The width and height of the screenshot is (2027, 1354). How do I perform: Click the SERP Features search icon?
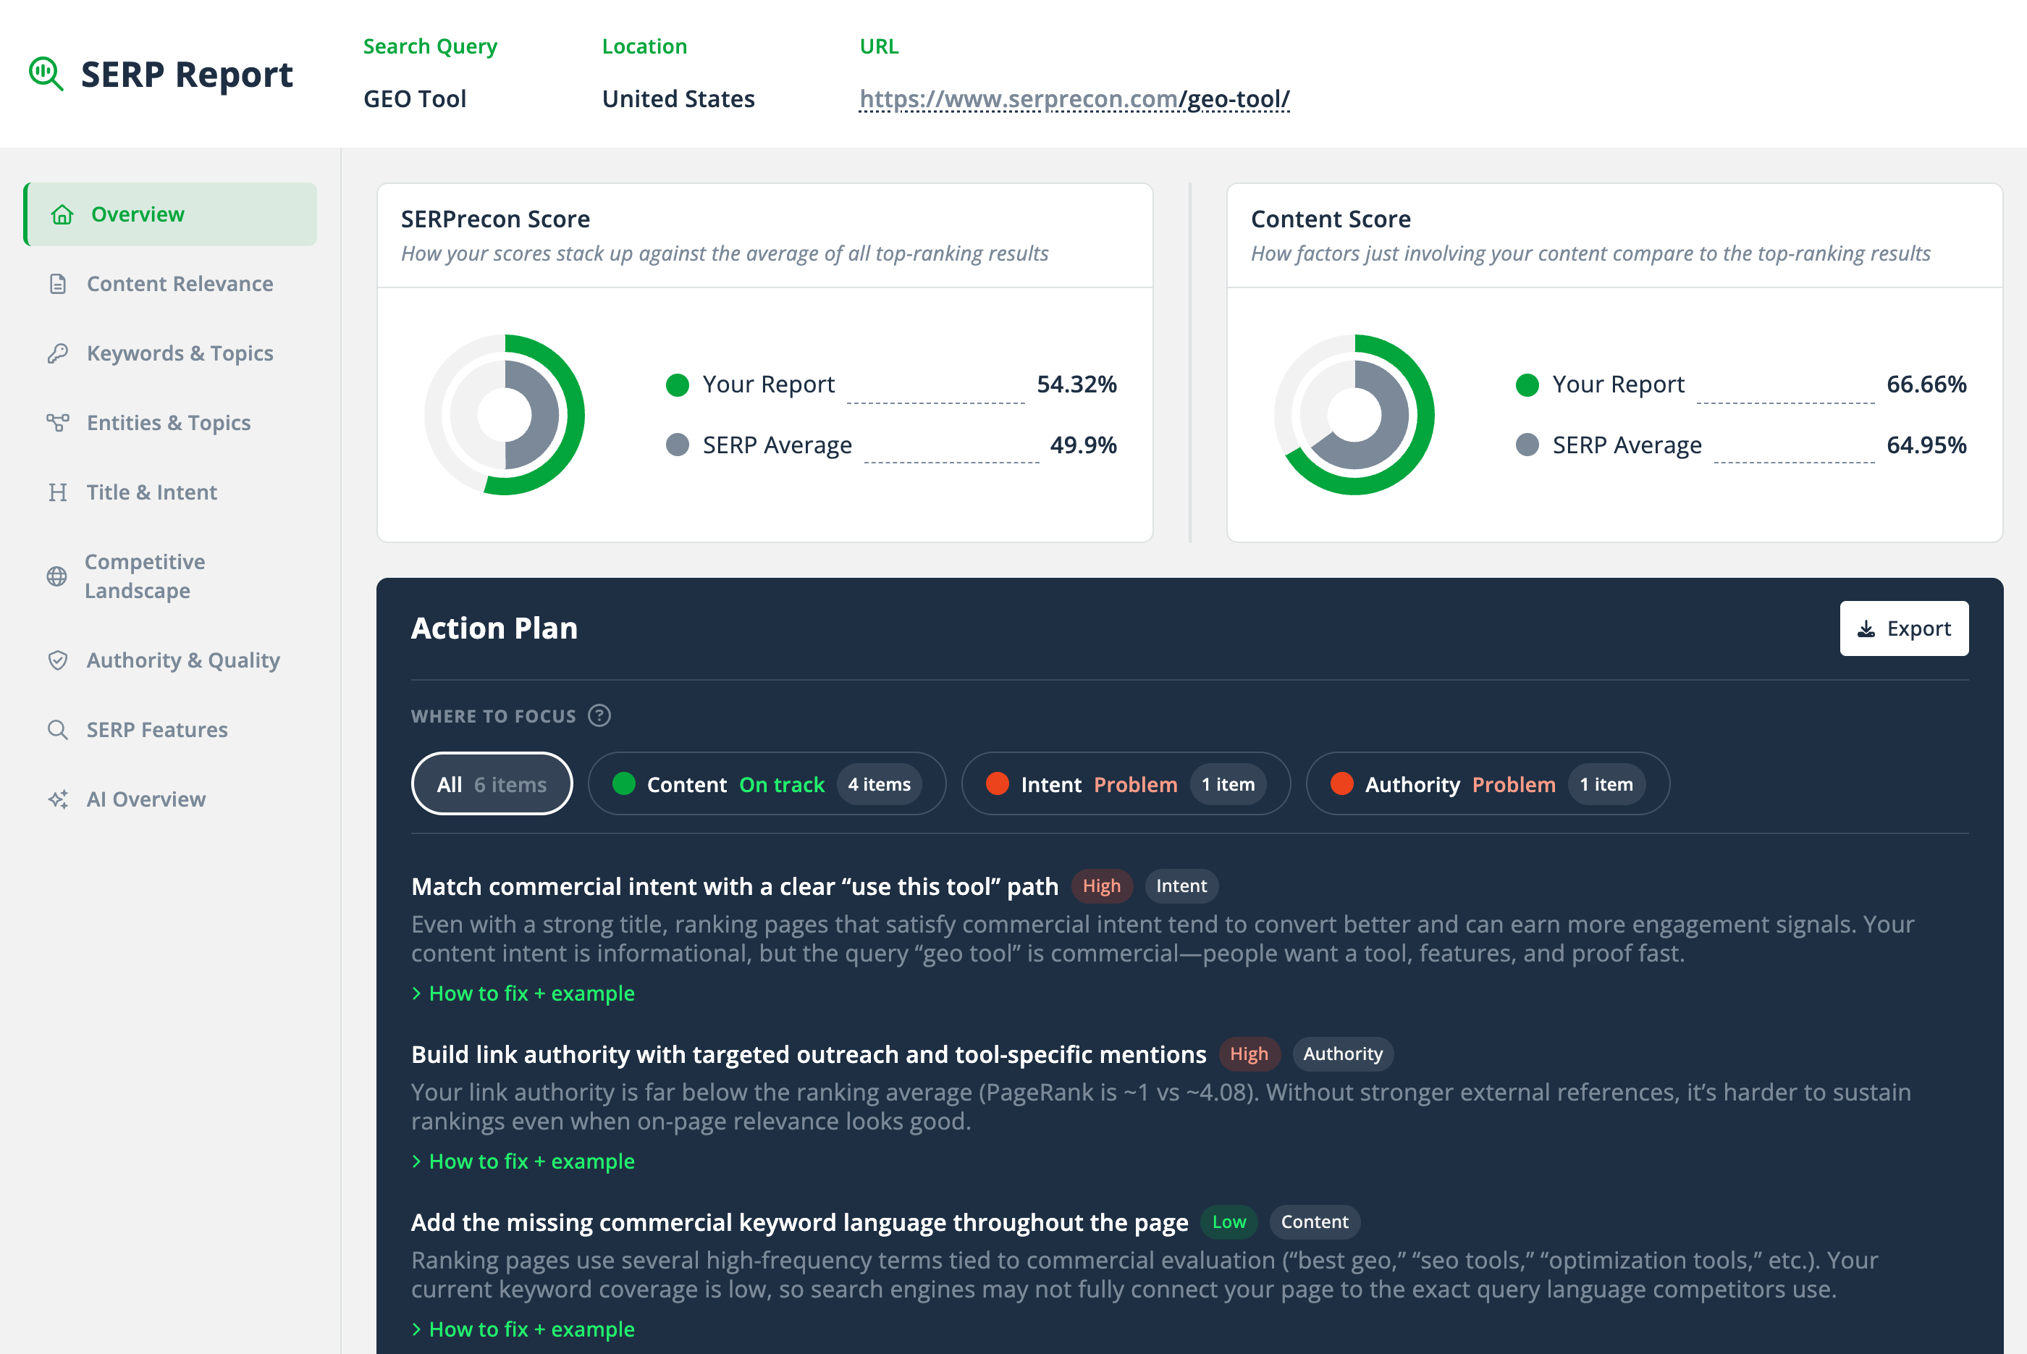[x=58, y=730]
